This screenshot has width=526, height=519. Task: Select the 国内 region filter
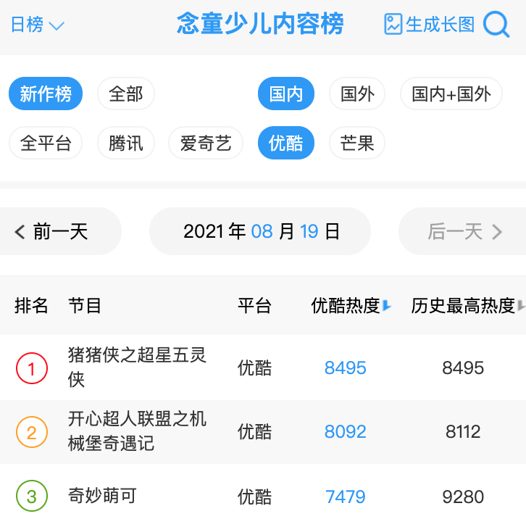tap(285, 94)
